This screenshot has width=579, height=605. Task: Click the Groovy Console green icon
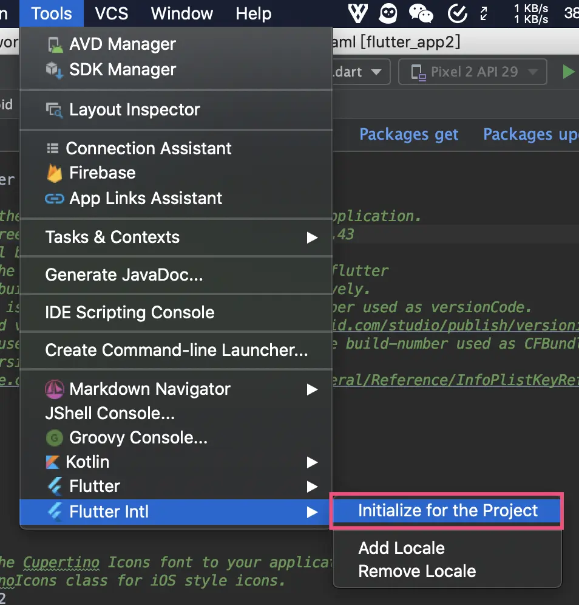pyautogui.click(x=55, y=438)
